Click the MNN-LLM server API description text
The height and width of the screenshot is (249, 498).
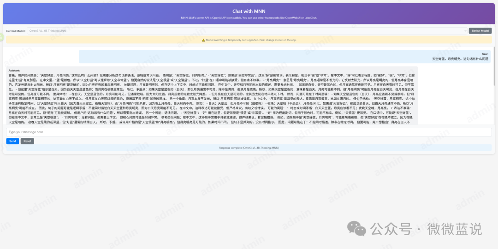[249, 18]
